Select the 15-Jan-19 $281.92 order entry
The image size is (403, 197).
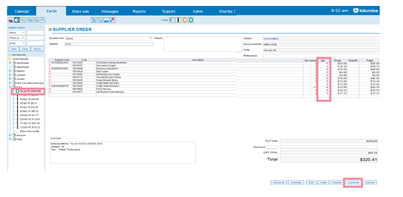point(30,123)
